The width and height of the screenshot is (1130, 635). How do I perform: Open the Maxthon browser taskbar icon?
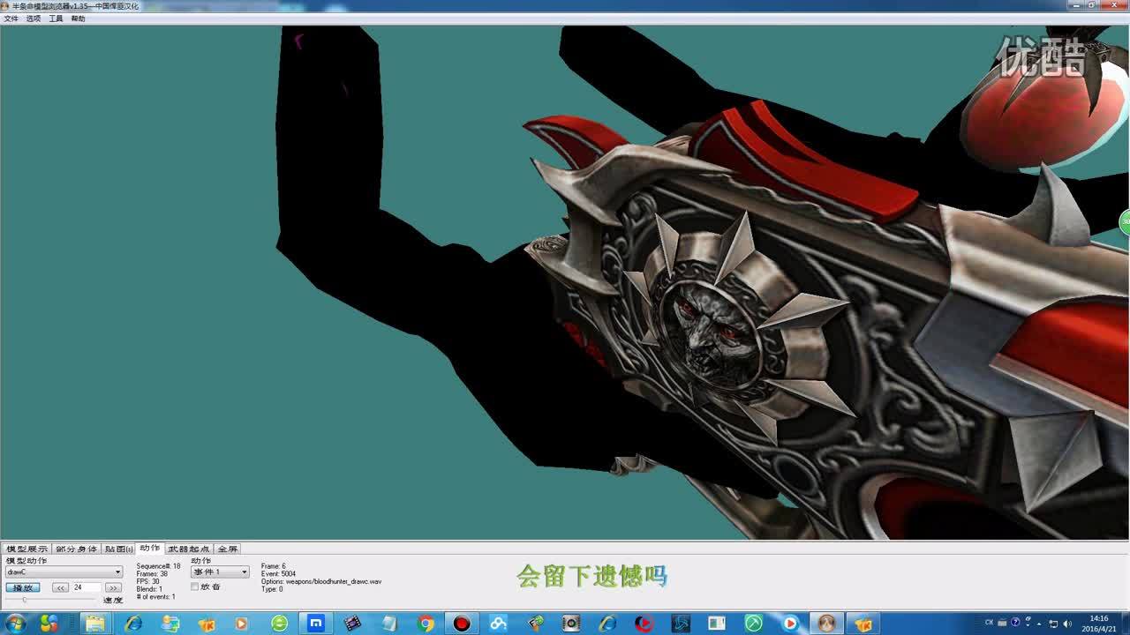pos(315,624)
